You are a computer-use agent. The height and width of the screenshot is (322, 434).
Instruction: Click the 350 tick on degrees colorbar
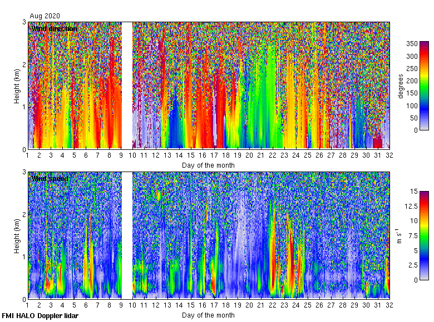click(x=411, y=44)
